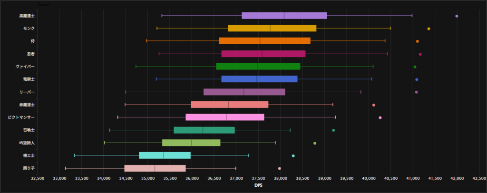Click the 吟遊詩人 outlier dot
Viewport: 487px width, 193px height.
point(315,143)
